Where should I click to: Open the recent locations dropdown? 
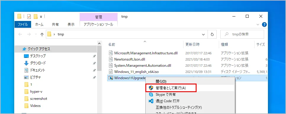click(36, 34)
